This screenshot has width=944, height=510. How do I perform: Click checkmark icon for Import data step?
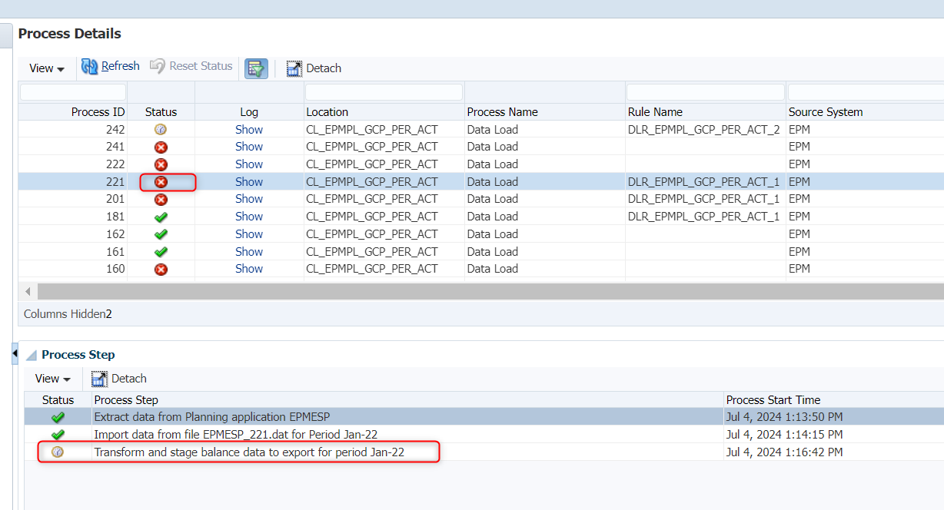58,435
